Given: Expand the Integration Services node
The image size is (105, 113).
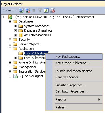Looking at the screenshot, I should [x=10, y=71].
